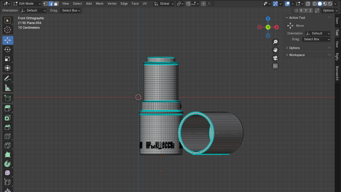
Task: Toggle camera view with camera icon
Action: 275,58
